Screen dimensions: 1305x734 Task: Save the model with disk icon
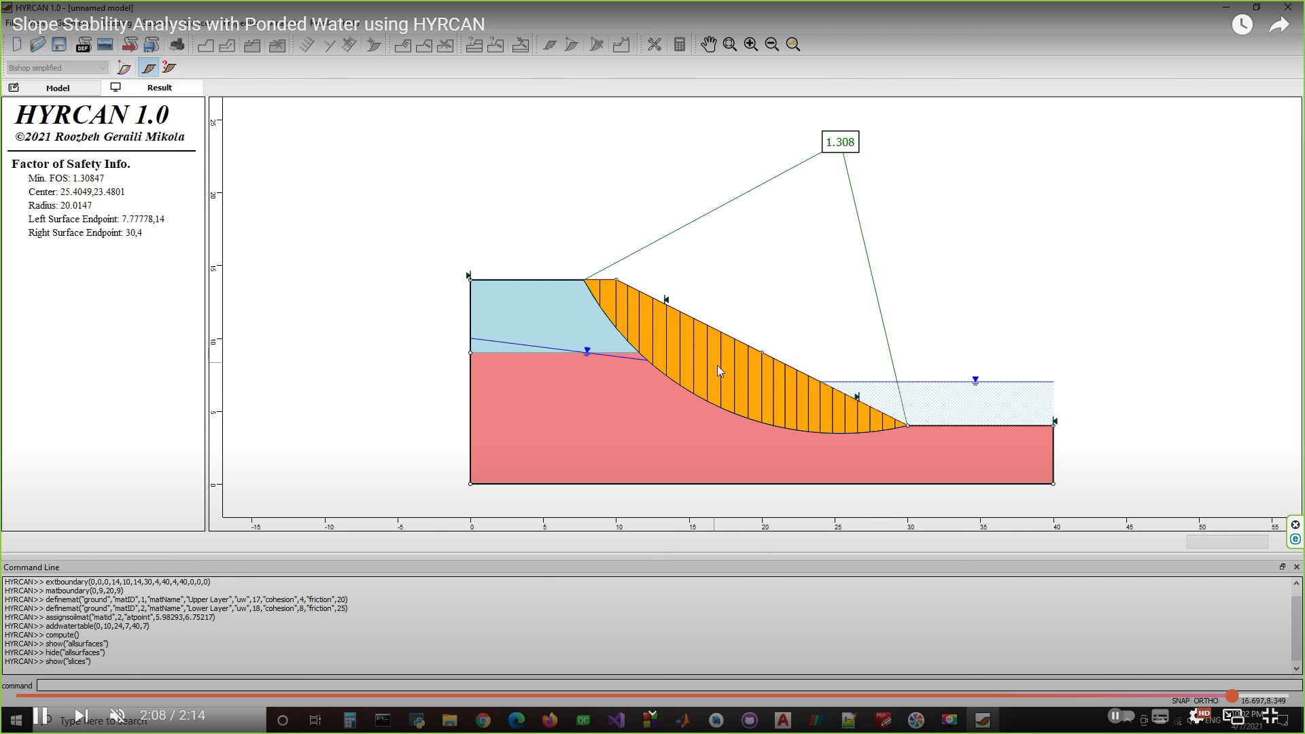[59, 45]
